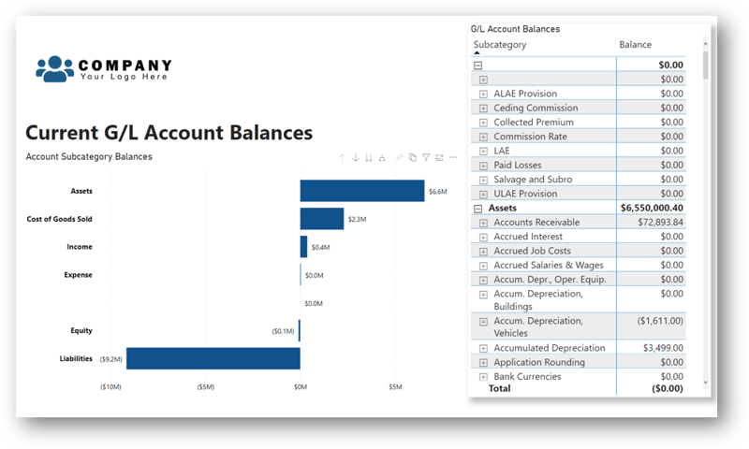The image size is (749, 449).
Task: Expand all down one hierarchy level icon
Action: 382,157
